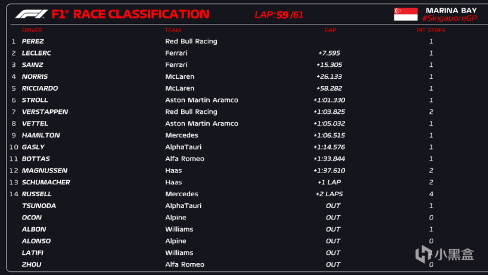Click the Singapore flag icon
Screen dimensions: 488x275
[x=405, y=14]
